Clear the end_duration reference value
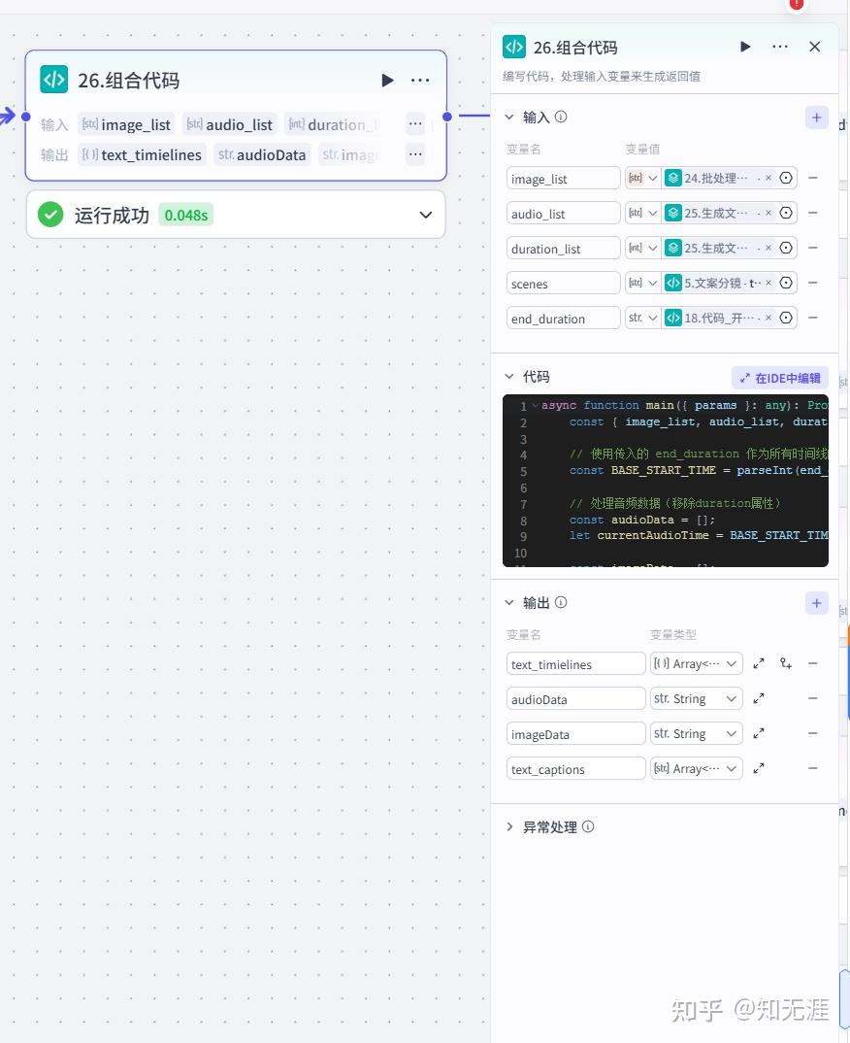 (x=768, y=318)
